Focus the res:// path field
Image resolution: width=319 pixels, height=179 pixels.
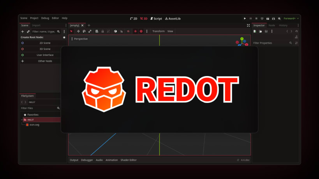[x=44, y=102]
